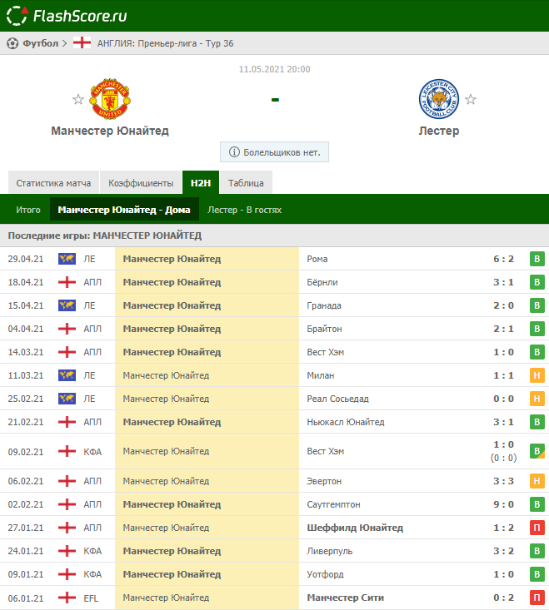Open the Рома opponent match row
Image resolution: width=549 pixels, height=610 pixels.
click(x=275, y=259)
